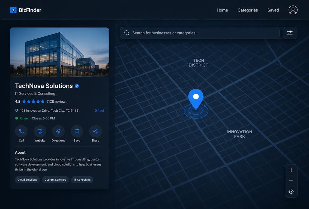Click the search magnifier icon
This screenshot has height=209, width=309.
pyautogui.click(x=127, y=33)
